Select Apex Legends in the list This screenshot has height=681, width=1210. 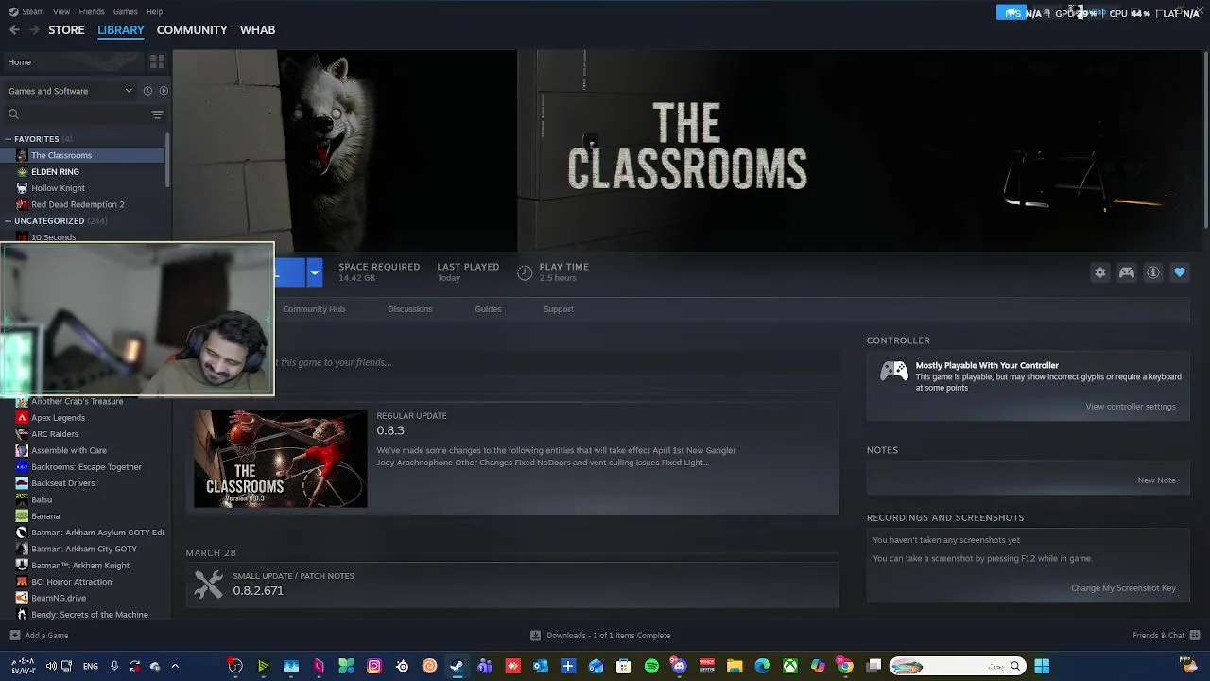(x=84, y=418)
